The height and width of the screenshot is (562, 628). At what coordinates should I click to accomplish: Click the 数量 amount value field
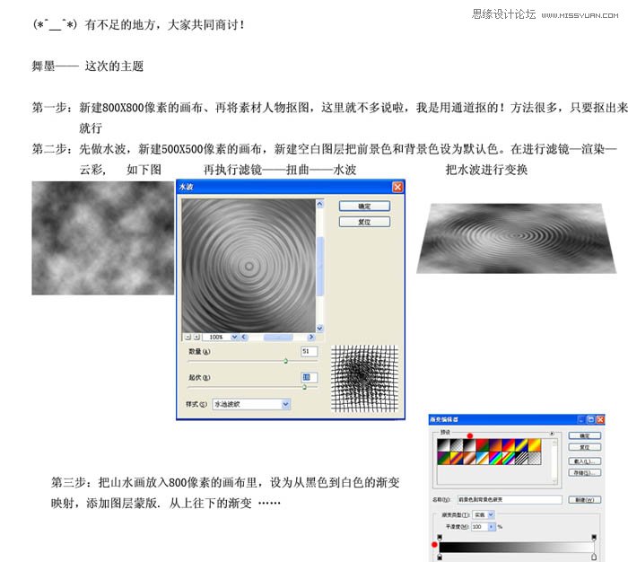pyautogui.click(x=310, y=351)
